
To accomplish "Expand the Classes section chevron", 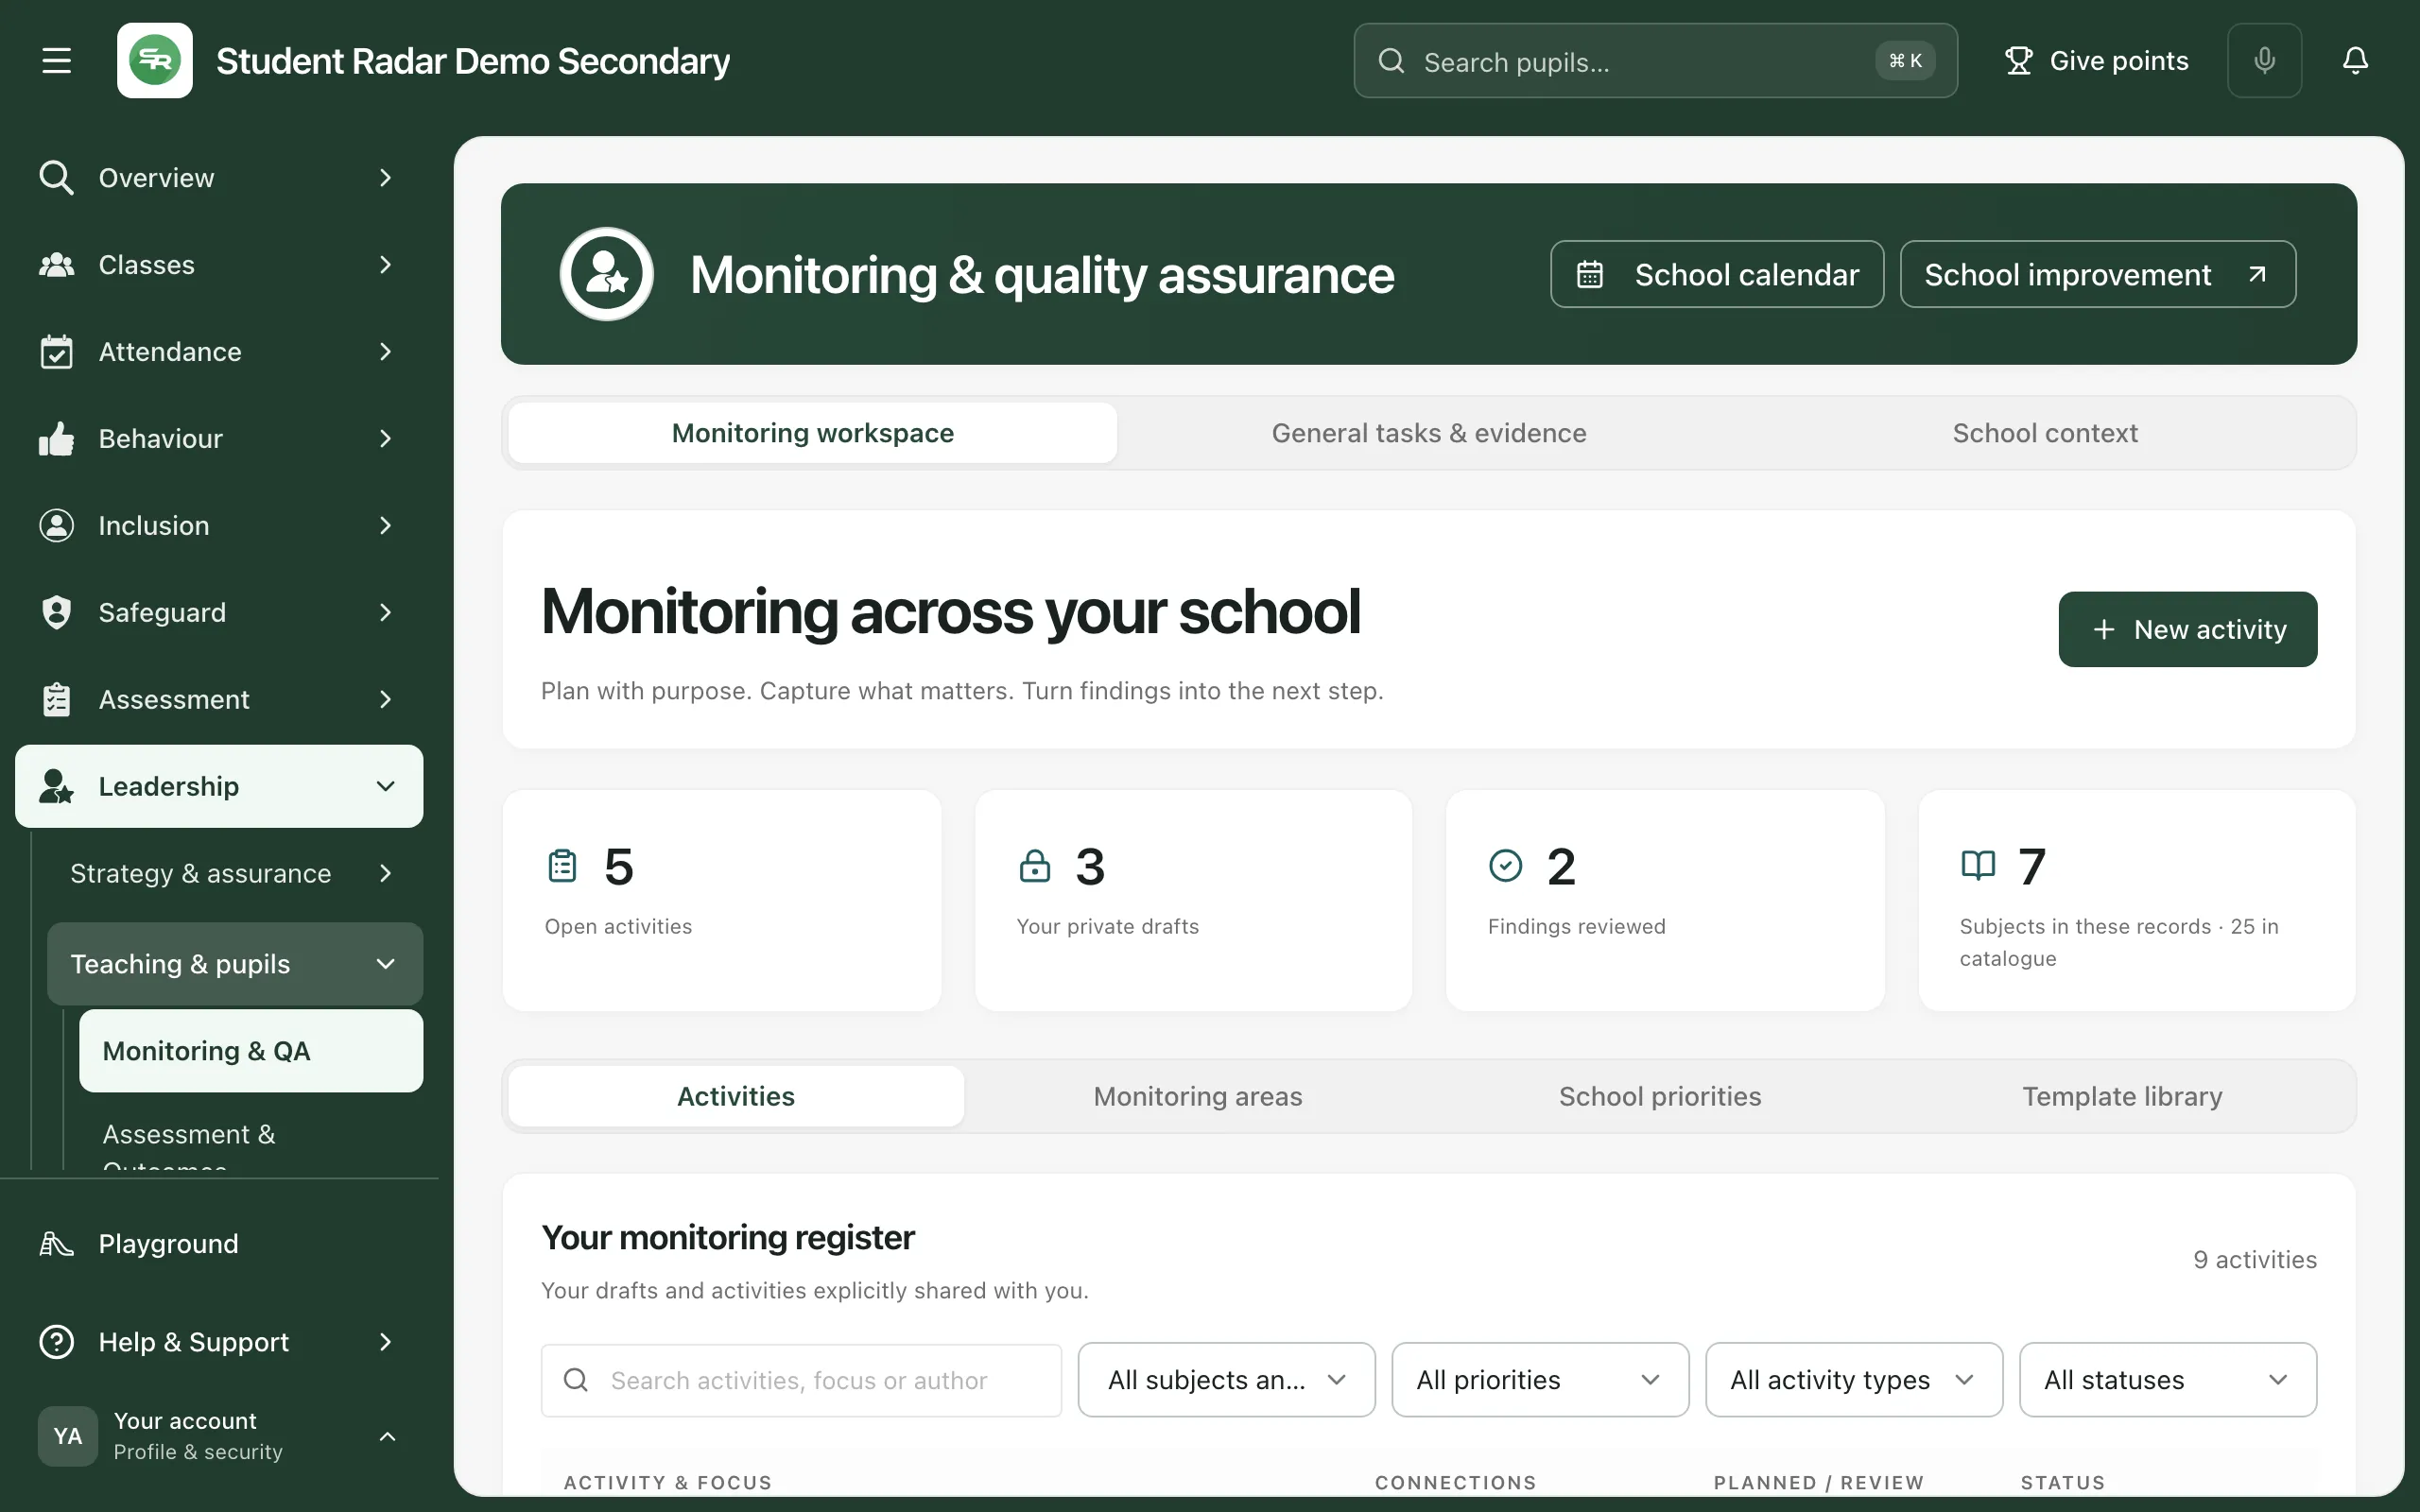I will (385, 265).
